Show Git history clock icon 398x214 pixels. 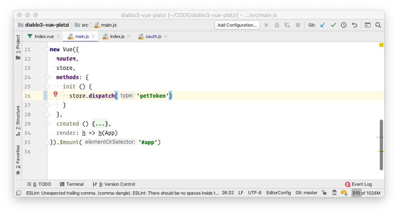(x=344, y=25)
